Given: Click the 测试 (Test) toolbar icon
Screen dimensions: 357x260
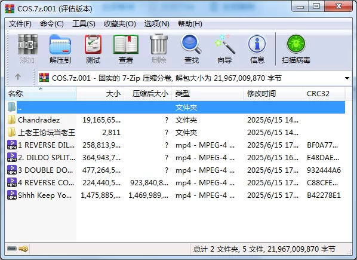Looking at the screenshot, I should (93, 44).
